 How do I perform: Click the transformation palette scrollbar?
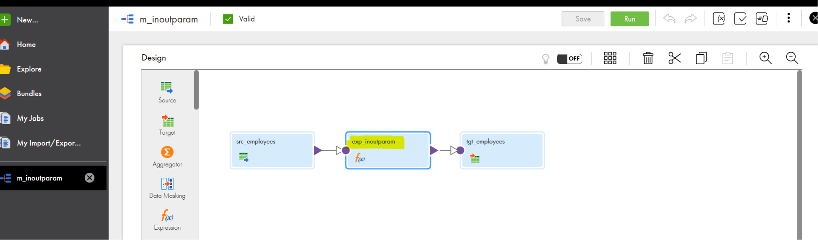[196, 90]
